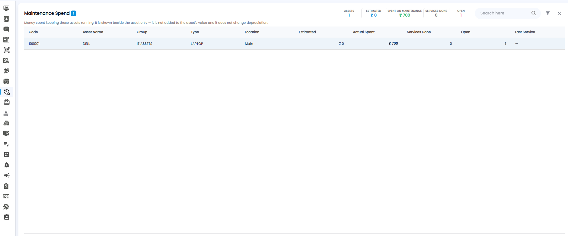Sort by the Asset Name column header

pyautogui.click(x=93, y=32)
